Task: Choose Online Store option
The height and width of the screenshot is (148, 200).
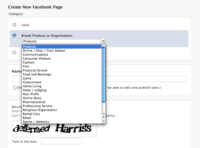Action: 62,98
